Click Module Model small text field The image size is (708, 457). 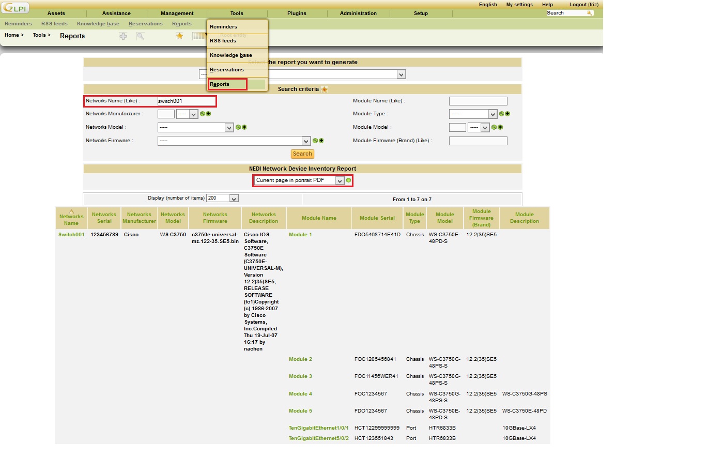(x=457, y=127)
